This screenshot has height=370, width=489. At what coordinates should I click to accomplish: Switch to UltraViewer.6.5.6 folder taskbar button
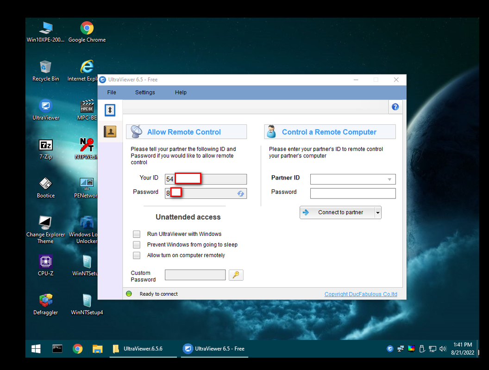pyautogui.click(x=143, y=349)
